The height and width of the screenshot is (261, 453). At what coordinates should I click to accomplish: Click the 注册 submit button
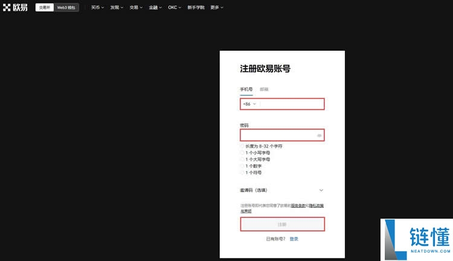click(x=282, y=224)
